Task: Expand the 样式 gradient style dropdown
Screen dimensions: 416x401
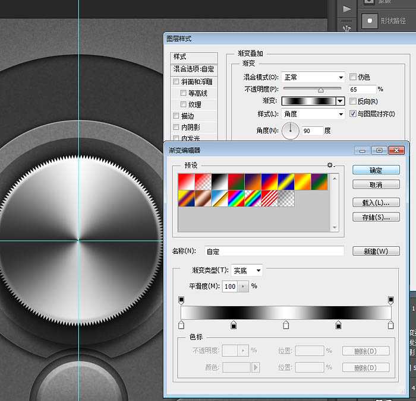Action: [313, 113]
